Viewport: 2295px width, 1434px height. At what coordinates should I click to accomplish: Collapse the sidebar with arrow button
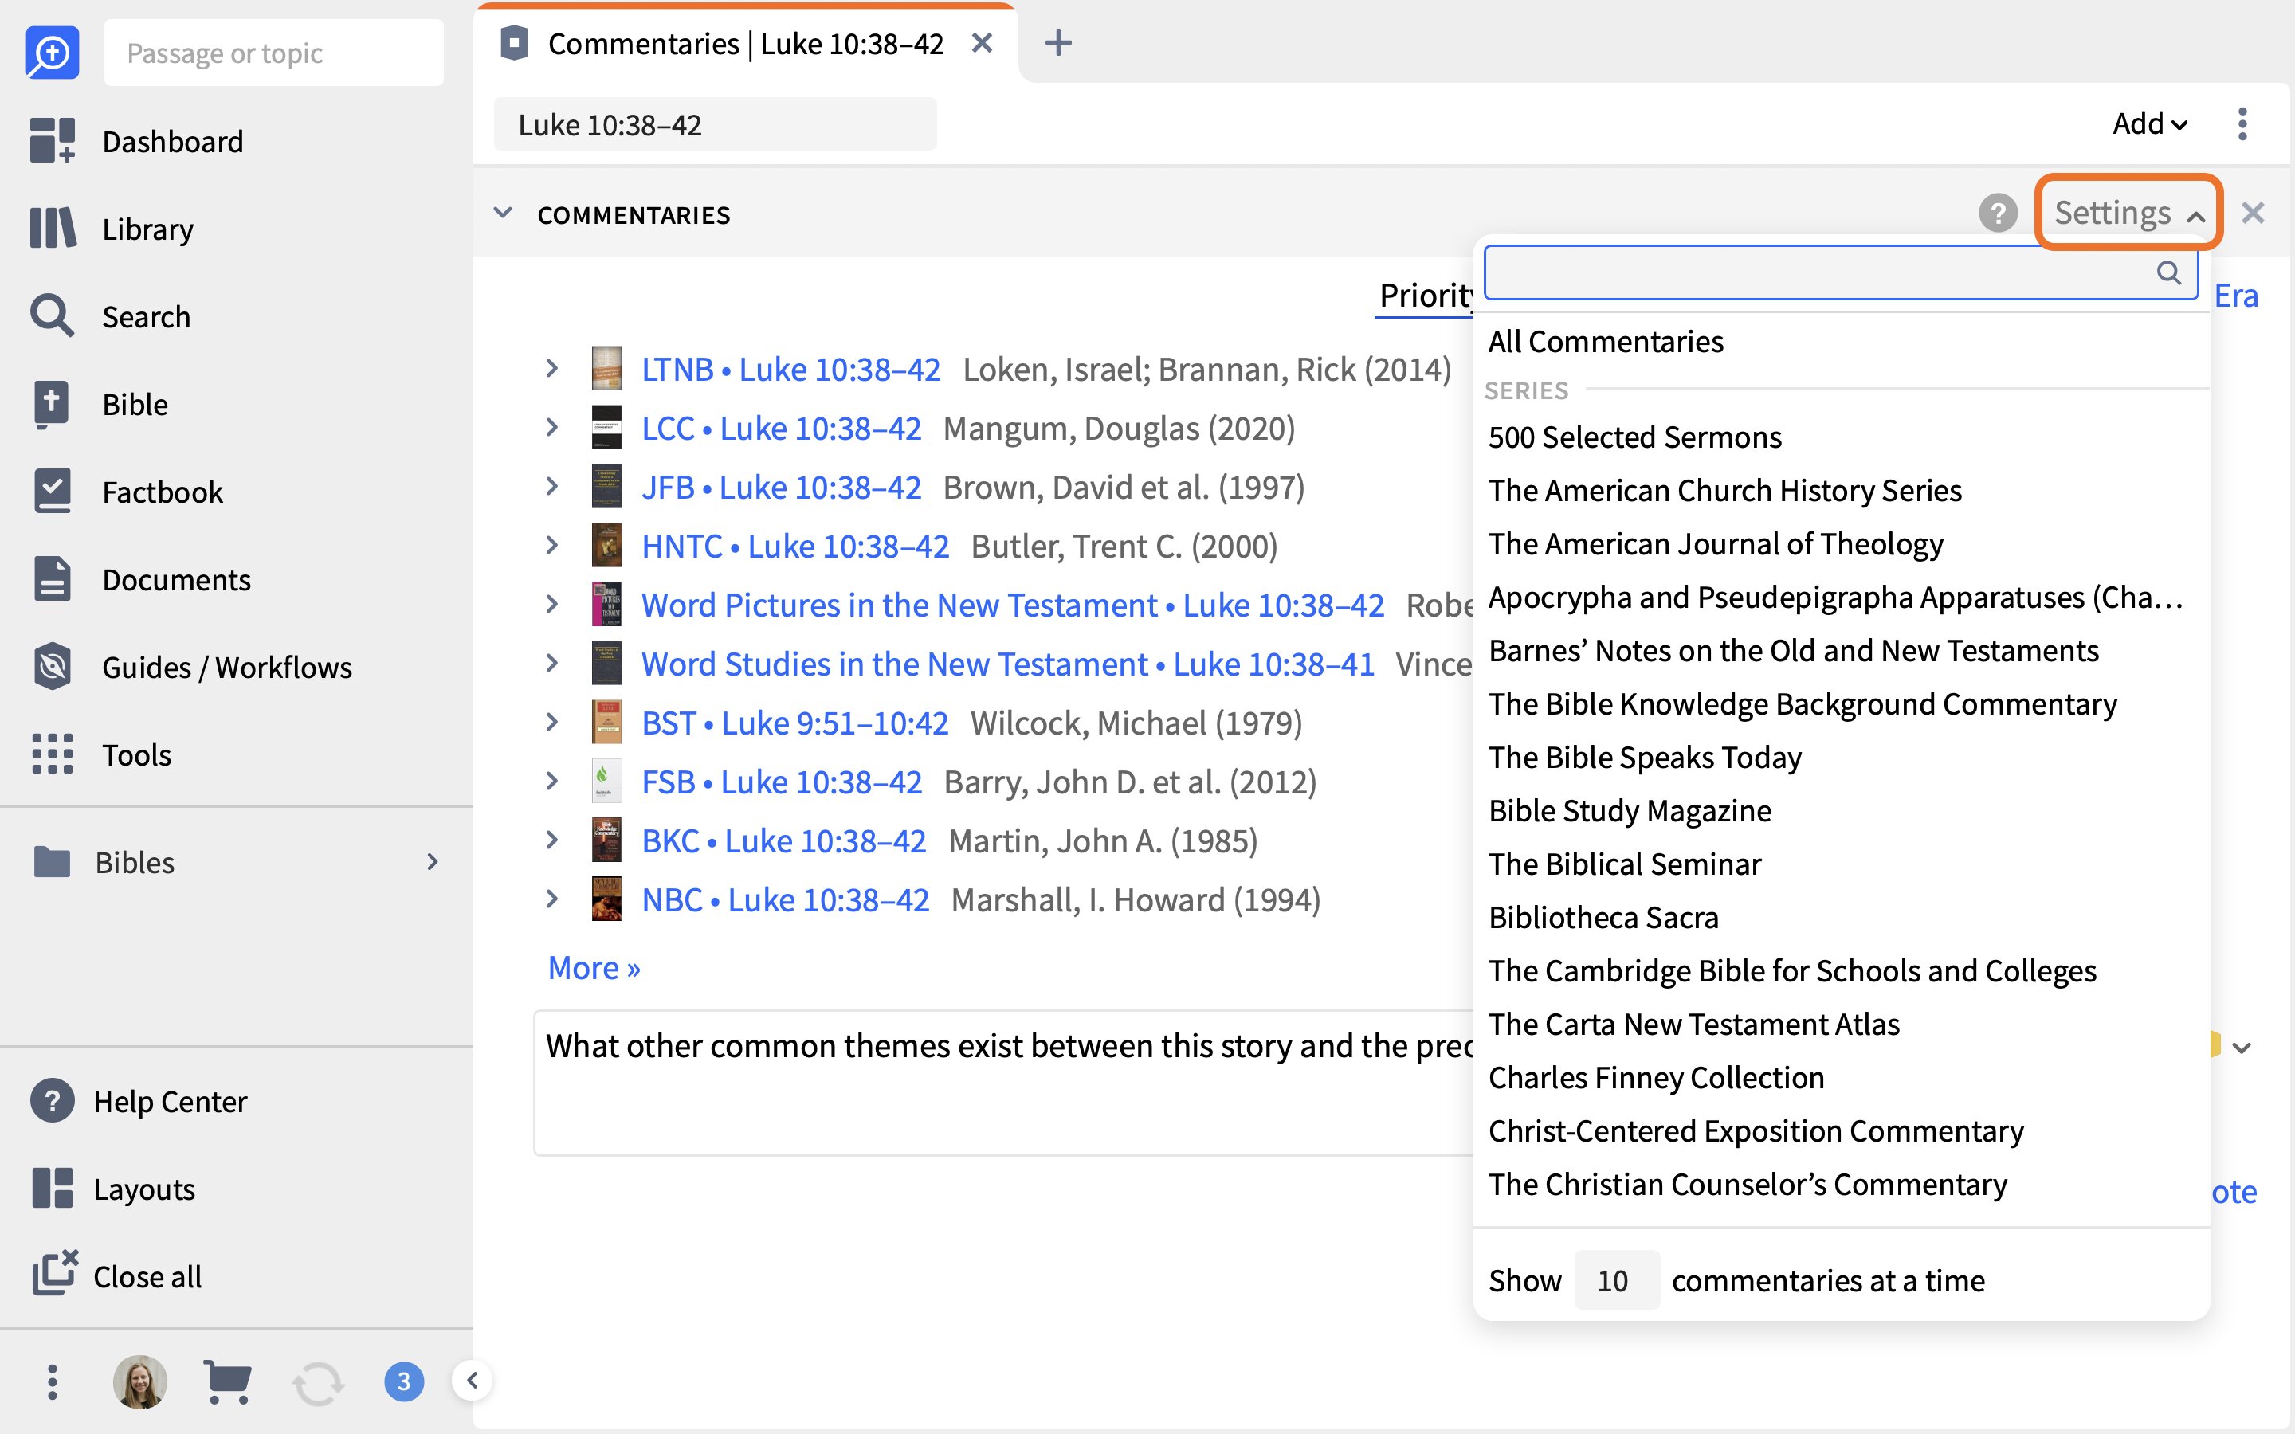[473, 1380]
